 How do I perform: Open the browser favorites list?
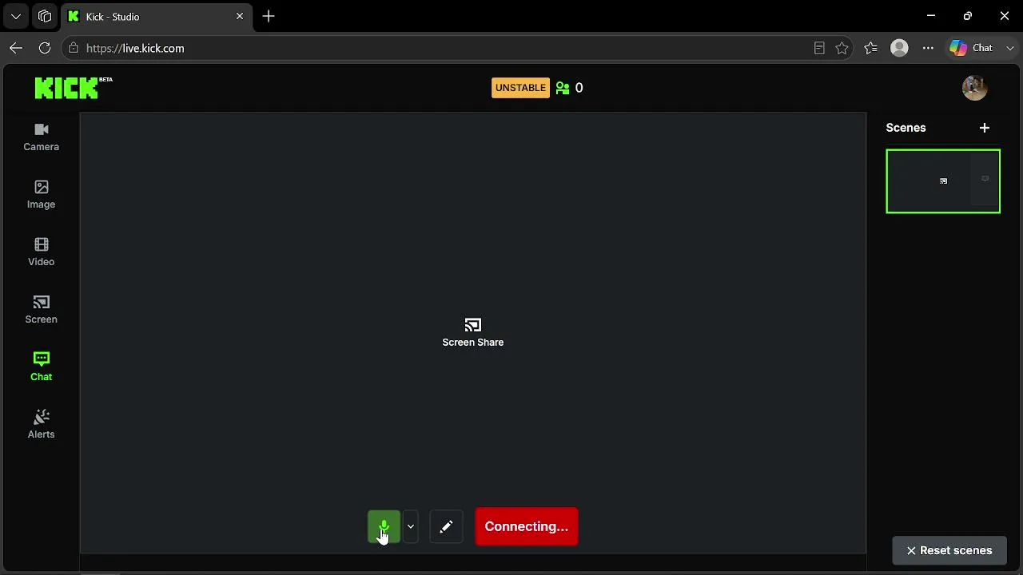(x=870, y=48)
